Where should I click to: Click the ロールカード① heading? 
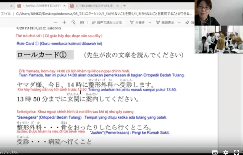(x=45, y=55)
